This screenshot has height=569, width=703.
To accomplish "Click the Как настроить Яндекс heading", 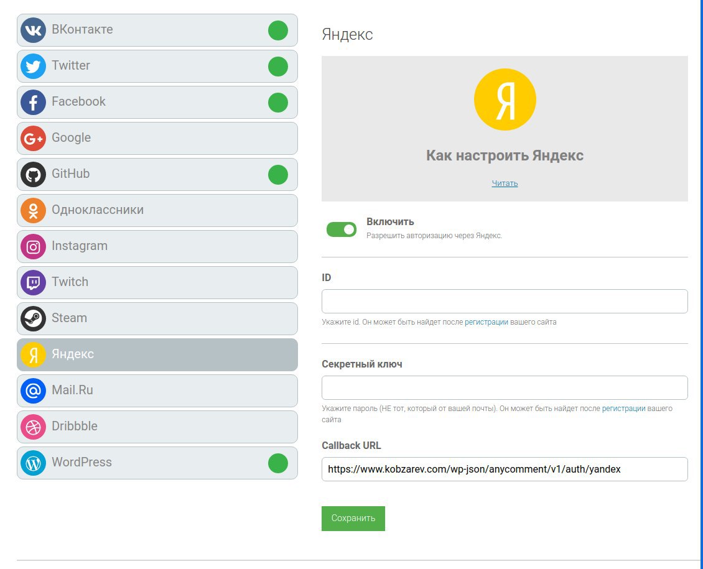I will [x=505, y=155].
